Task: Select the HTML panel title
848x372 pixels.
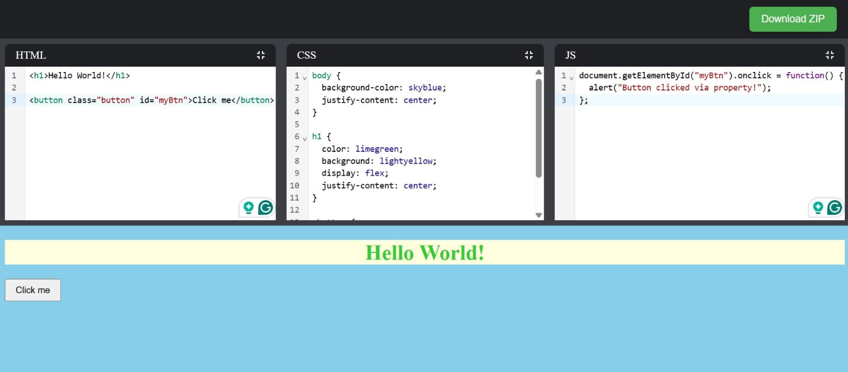Action: pyautogui.click(x=31, y=55)
